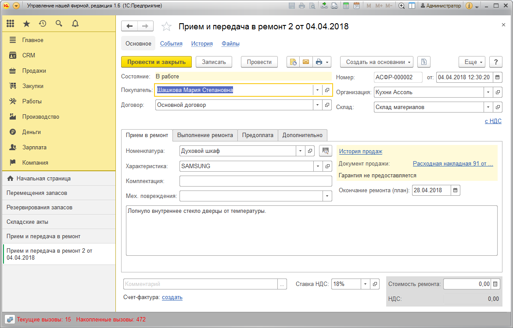Expand the Договор dropdown
This screenshot has height=328, width=513.
317,105
